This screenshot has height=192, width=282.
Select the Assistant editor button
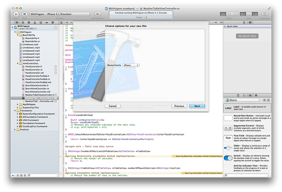(229, 14)
